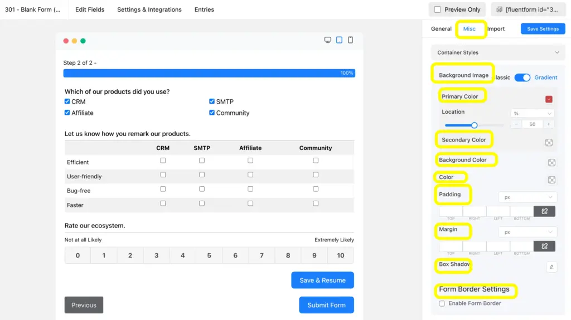
Task: Click the Margin TOP input field
Action: tap(451, 246)
